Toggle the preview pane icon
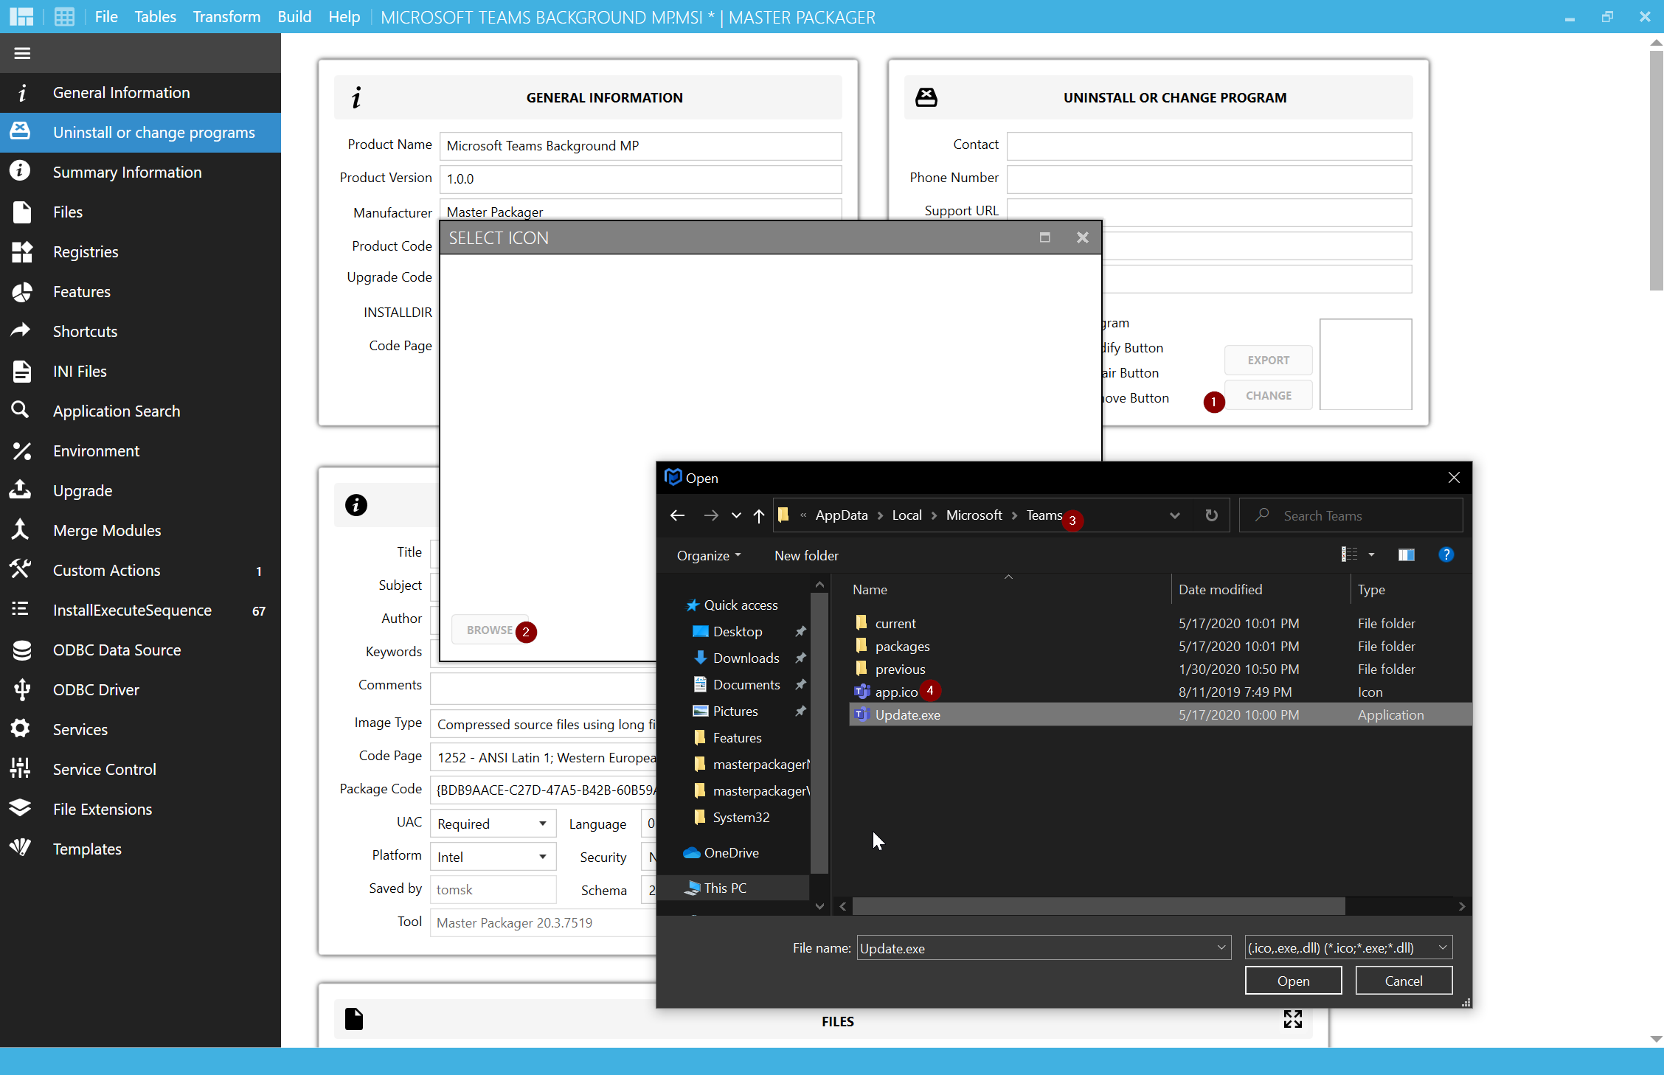Screen dimensions: 1664x1075 coord(1407,555)
